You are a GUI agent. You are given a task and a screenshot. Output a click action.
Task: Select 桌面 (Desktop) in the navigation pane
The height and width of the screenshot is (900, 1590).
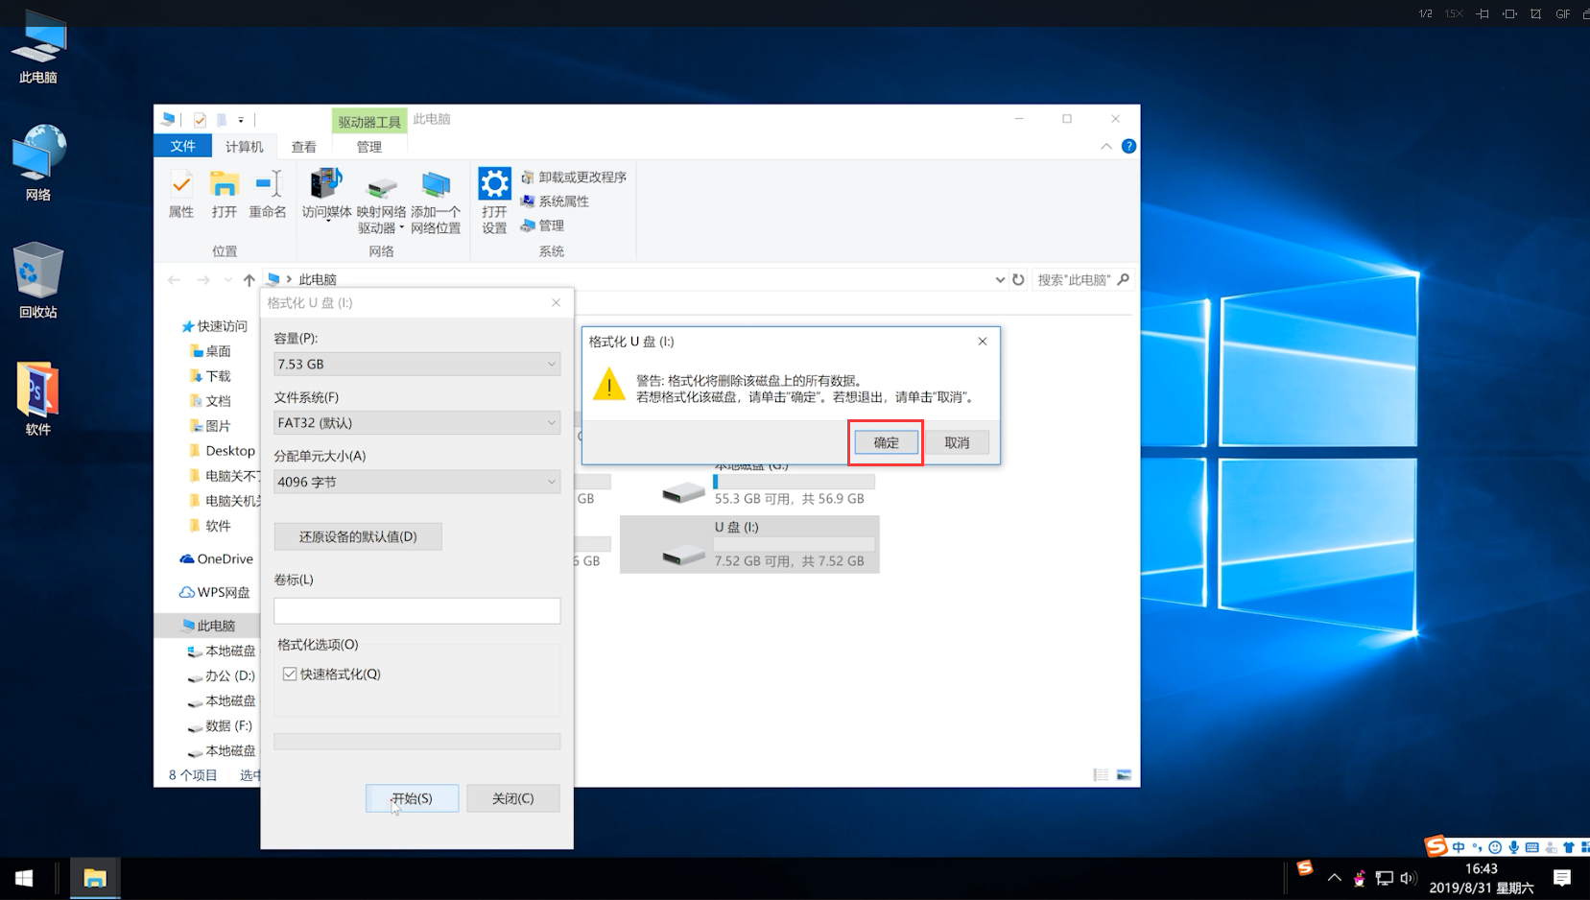[x=210, y=351]
